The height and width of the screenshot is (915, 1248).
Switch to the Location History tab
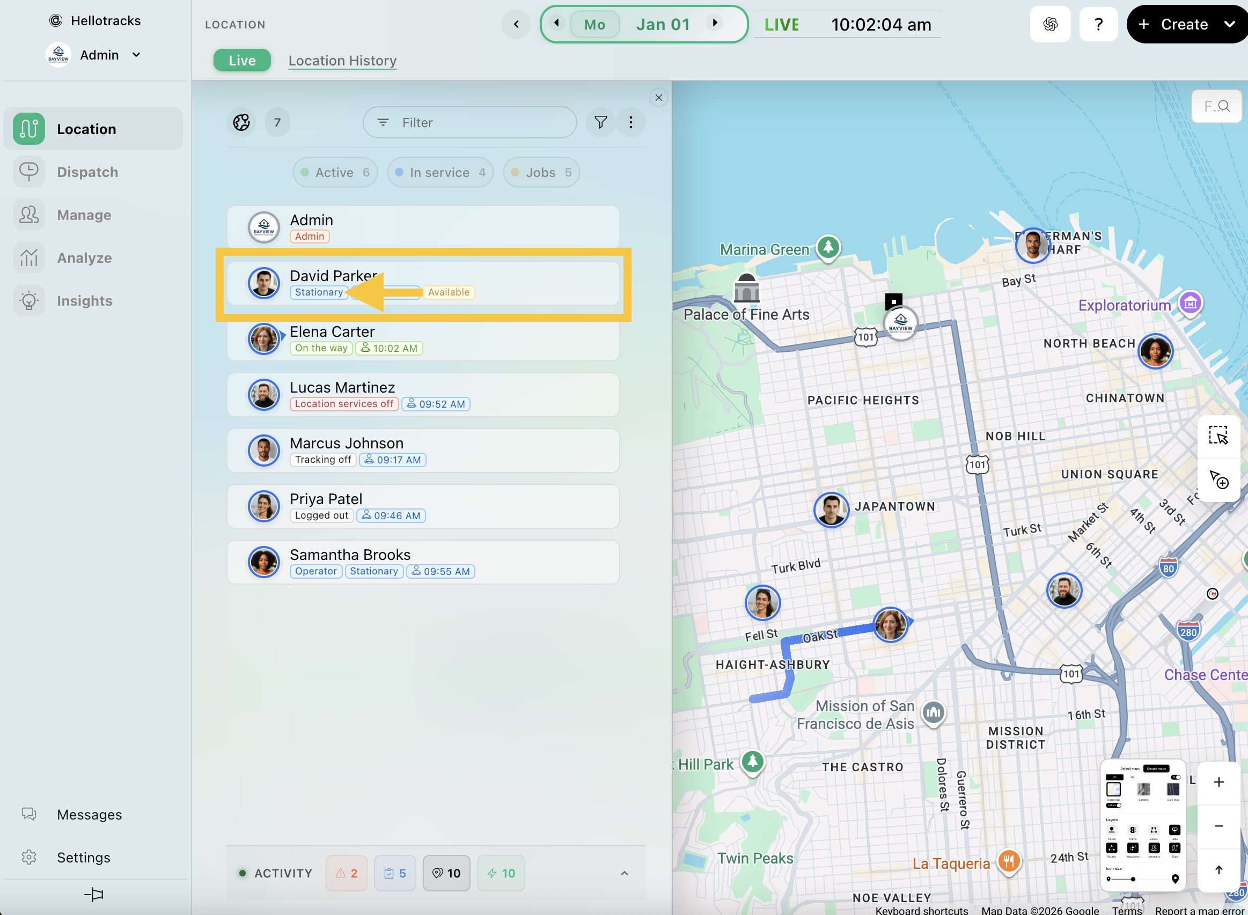click(342, 61)
